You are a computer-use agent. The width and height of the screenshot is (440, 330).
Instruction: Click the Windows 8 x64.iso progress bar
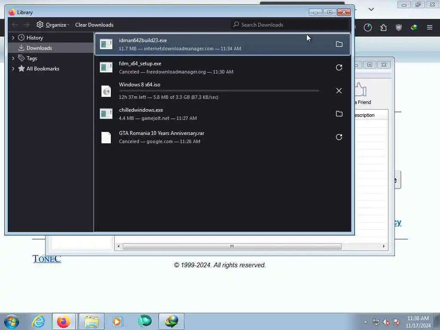[219, 91]
